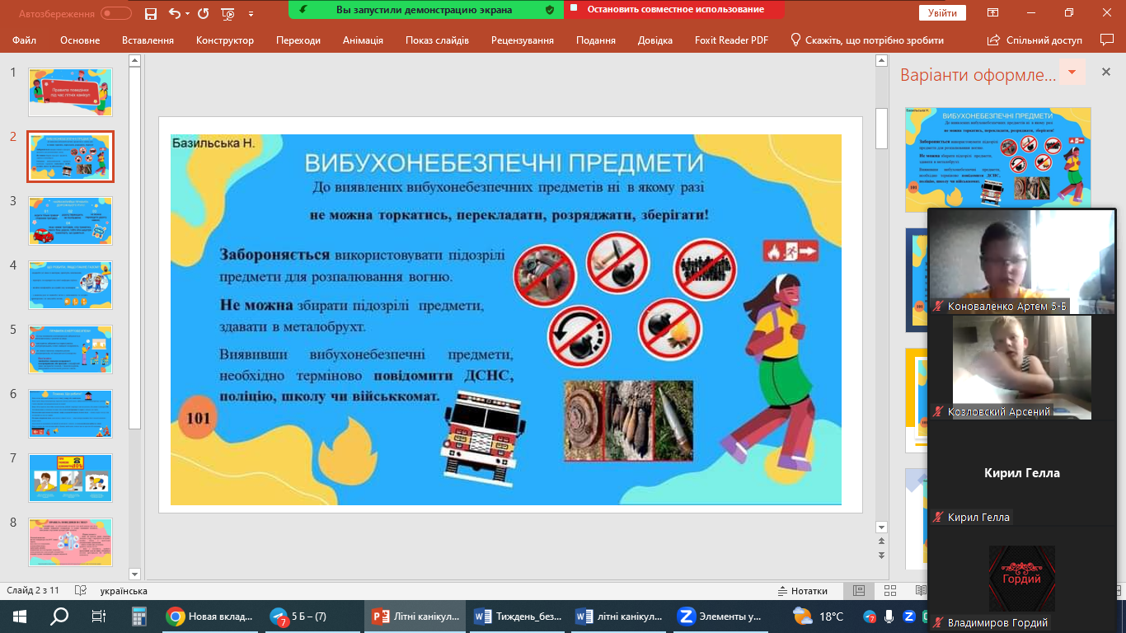The image size is (1126, 633).
Task: Open the Calculator taskbar icon
Action: click(x=138, y=616)
